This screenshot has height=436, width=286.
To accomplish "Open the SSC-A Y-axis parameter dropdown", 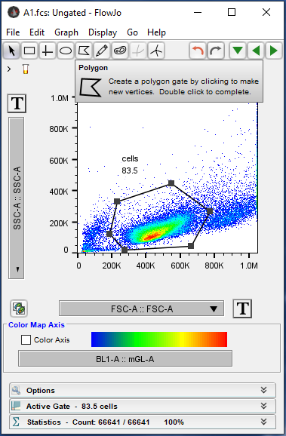I will click(16, 198).
